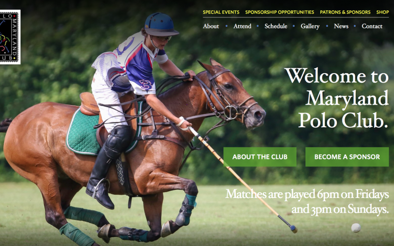Open the Schedule menu

(275, 26)
